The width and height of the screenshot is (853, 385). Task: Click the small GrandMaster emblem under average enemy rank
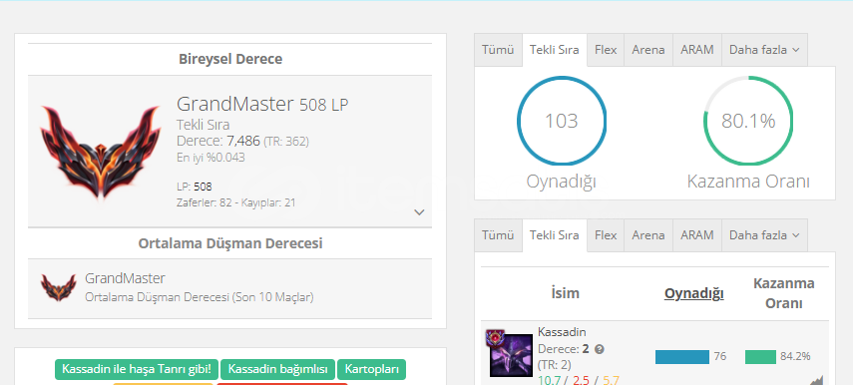[x=58, y=287]
